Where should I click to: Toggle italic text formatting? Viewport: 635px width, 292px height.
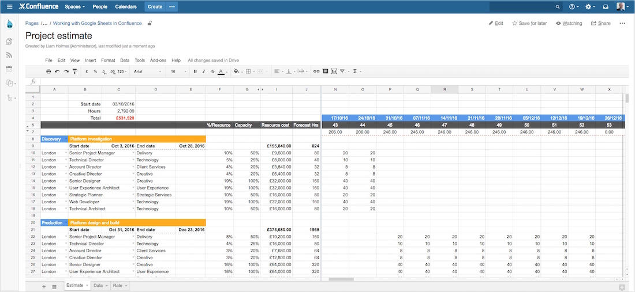pyautogui.click(x=204, y=71)
